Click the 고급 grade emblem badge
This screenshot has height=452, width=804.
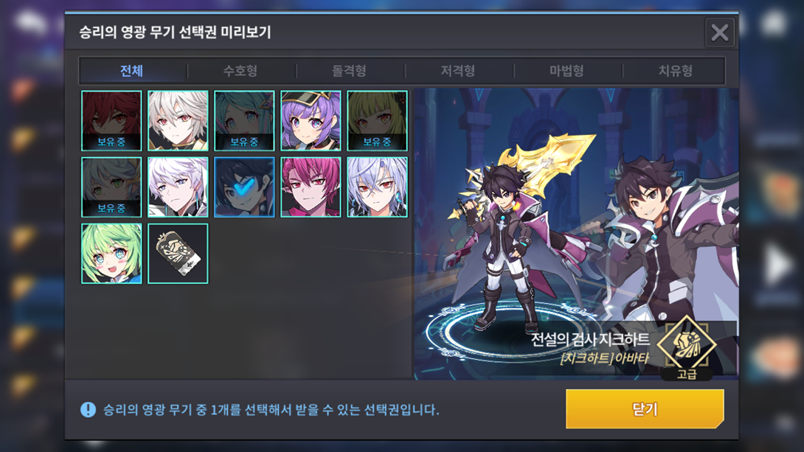pos(687,347)
